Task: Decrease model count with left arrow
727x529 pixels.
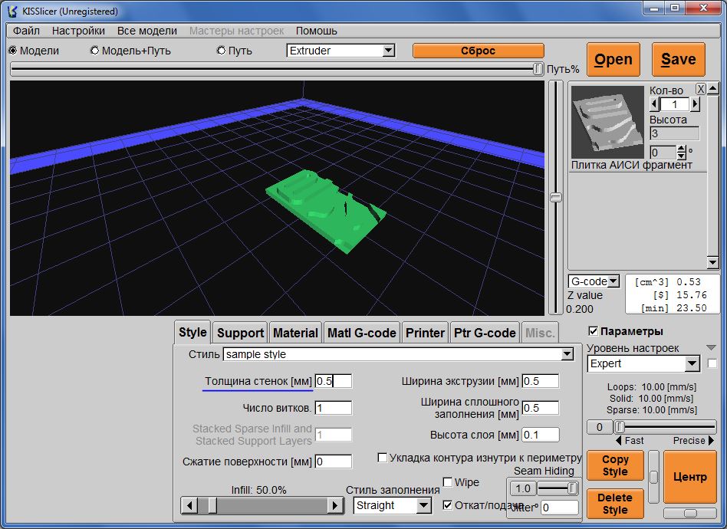Action: point(654,104)
